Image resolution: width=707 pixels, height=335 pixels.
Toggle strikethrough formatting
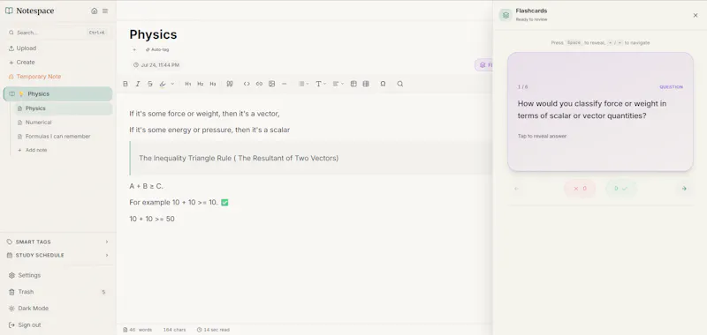[x=150, y=84]
